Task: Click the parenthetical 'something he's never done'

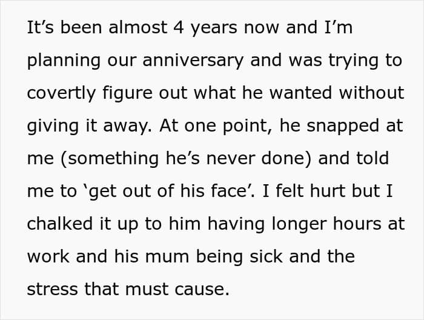Action: point(186,158)
